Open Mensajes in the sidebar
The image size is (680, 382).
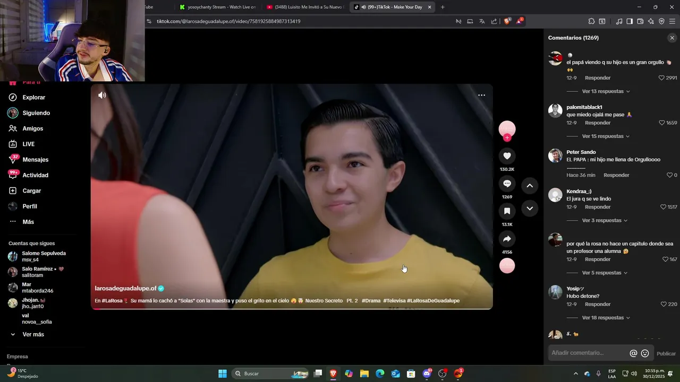coord(35,160)
